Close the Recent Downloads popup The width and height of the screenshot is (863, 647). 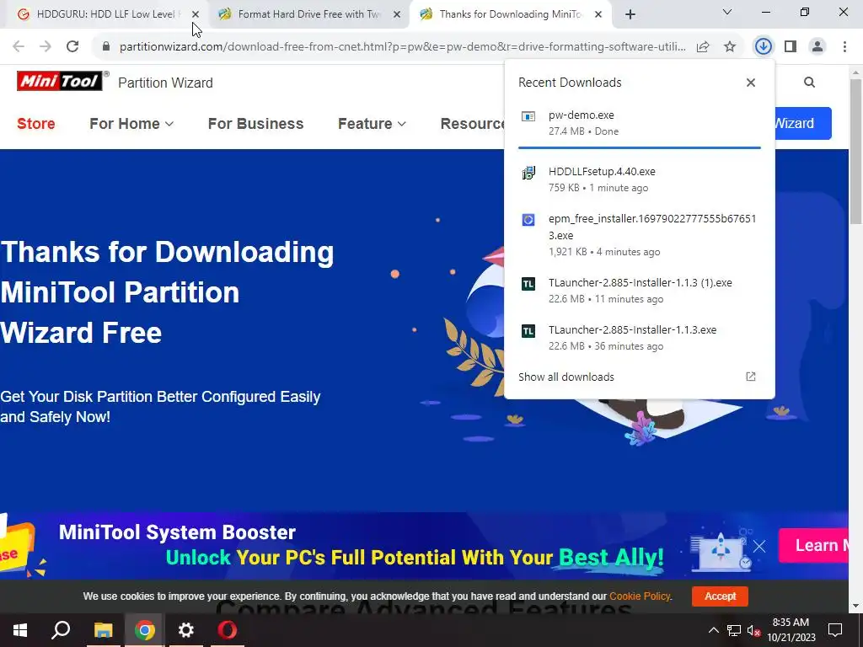tap(751, 83)
